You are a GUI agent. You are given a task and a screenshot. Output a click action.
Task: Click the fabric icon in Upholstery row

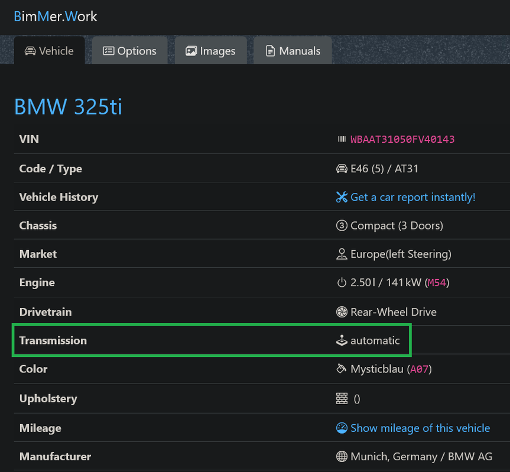click(342, 398)
